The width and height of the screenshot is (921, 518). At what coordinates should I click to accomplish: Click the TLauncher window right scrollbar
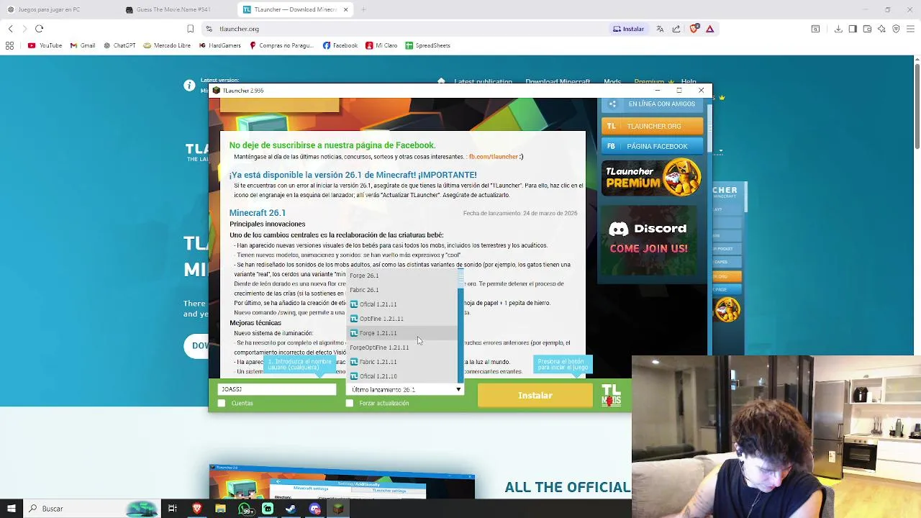point(709,128)
